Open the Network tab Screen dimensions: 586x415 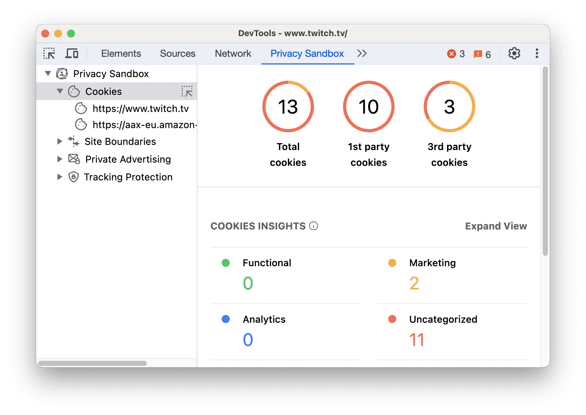233,54
